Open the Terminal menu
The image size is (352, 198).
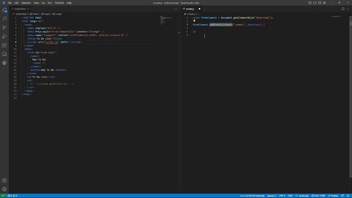click(59, 3)
